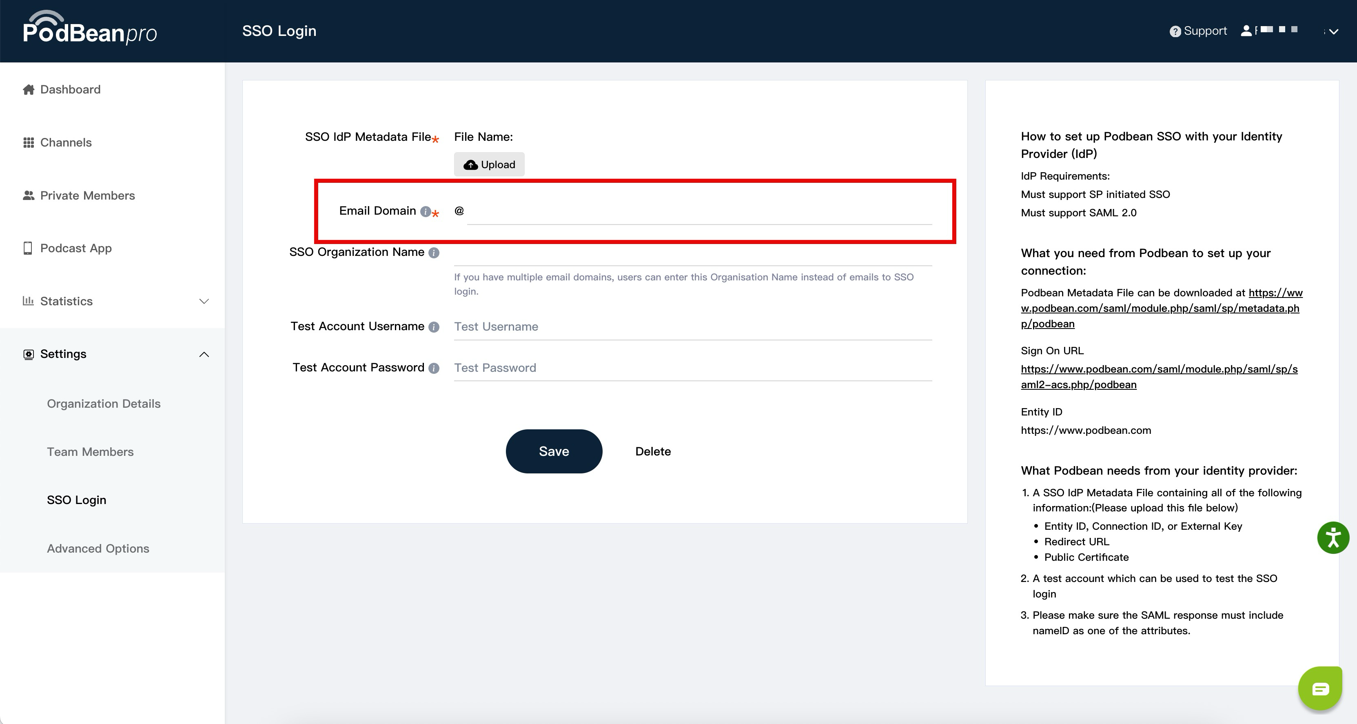Click the Channels grid icon
Viewport: 1357px width, 724px height.
coord(29,142)
